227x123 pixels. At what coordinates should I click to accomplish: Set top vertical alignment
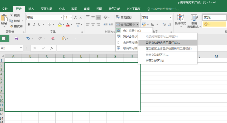click(x=88, y=17)
